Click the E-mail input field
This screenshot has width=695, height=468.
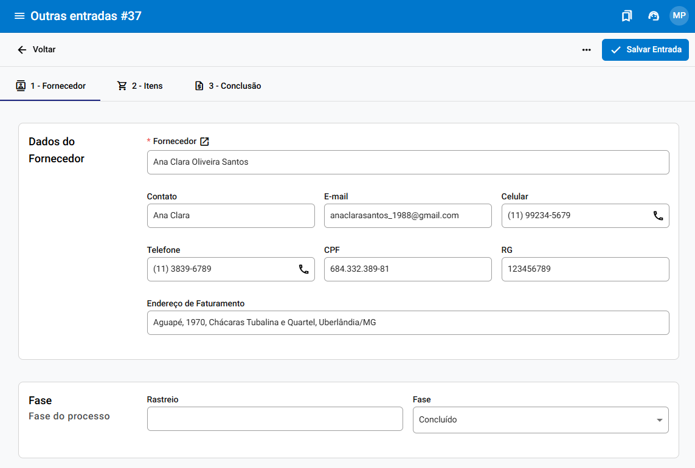tap(407, 216)
